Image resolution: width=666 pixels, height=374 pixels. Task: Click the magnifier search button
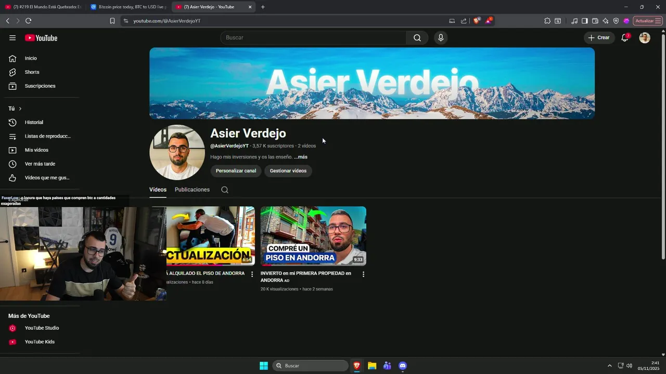pyautogui.click(x=417, y=37)
